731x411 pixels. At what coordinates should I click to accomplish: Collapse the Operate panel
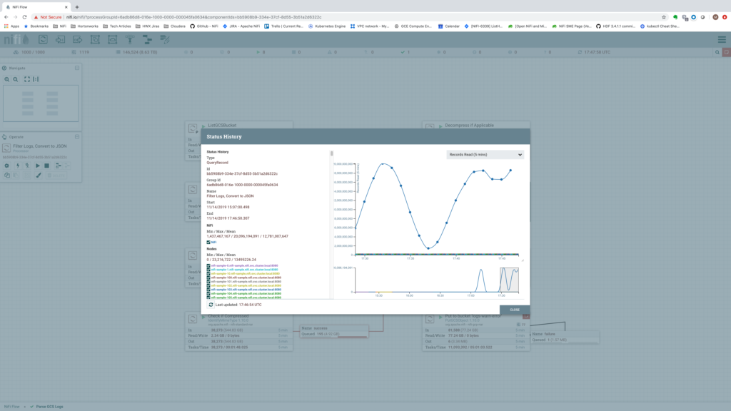click(79, 138)
